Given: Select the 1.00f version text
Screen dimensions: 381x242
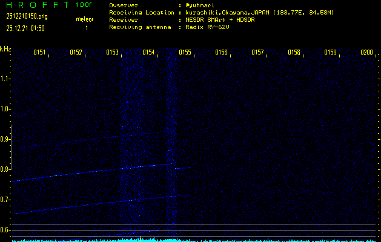Looking at the screenshot, I should click(84, 5).
